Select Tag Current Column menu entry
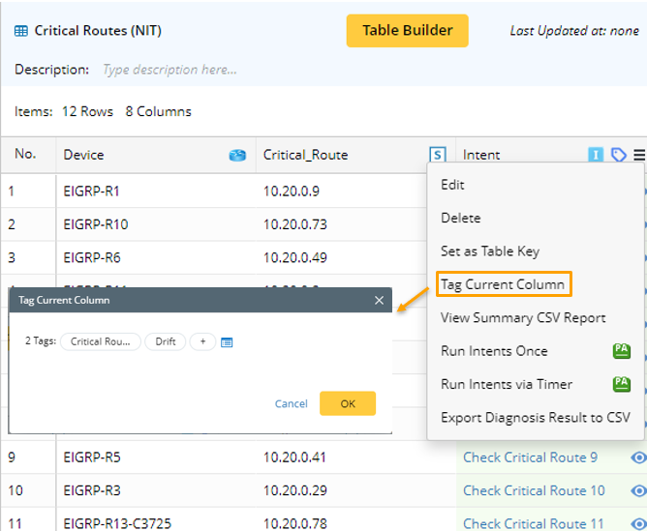 tap(502, 284)
